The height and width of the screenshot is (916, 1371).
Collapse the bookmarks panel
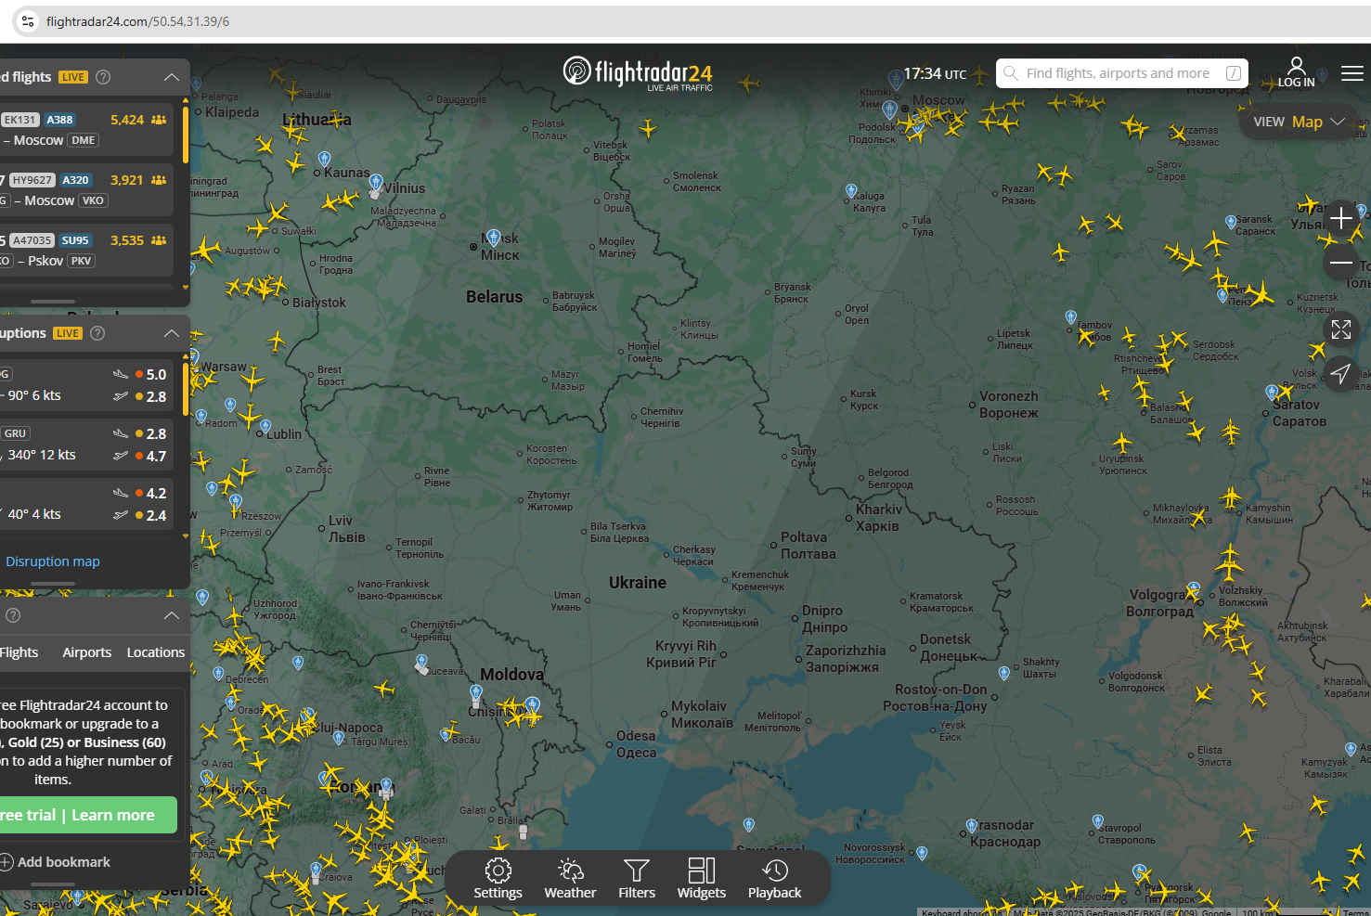point(172,615)
